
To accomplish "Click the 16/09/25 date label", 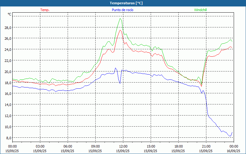I will [234, 151].
